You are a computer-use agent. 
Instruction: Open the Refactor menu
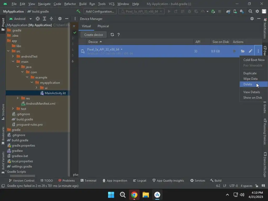pos(70,4)
